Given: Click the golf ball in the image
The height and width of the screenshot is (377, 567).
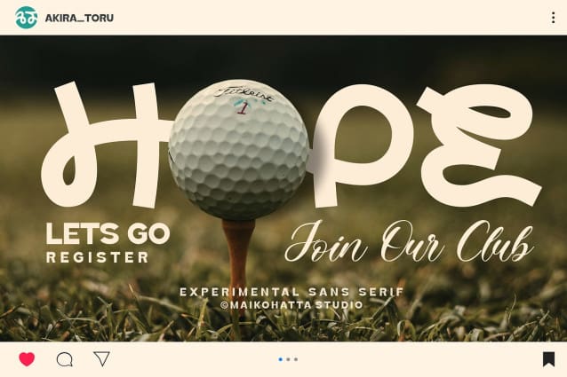Looking at the screenshot, I should tap(239, 149).
